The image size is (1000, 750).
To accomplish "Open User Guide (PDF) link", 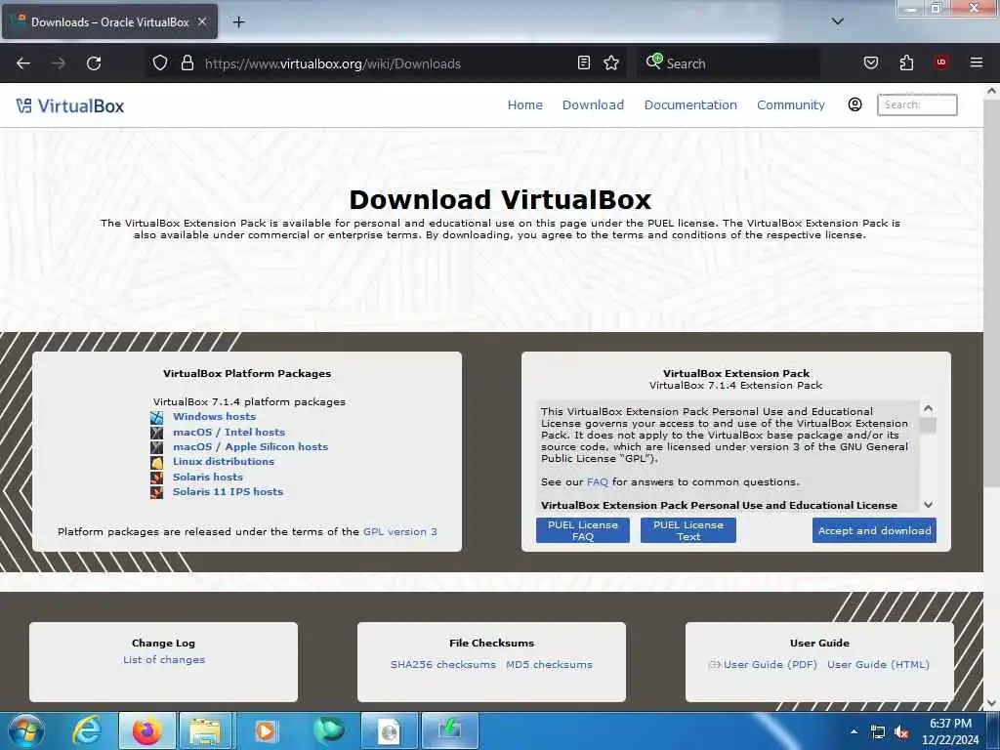I will point(770,664).
